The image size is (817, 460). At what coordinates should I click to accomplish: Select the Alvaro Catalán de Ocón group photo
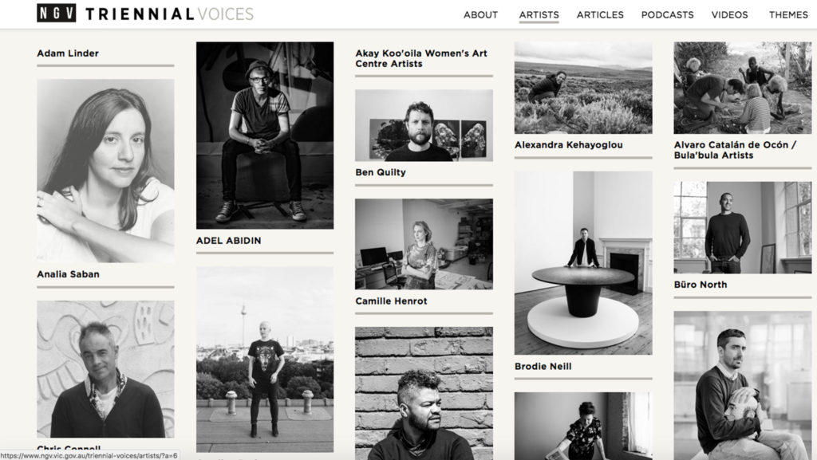[x=743, y=88]
